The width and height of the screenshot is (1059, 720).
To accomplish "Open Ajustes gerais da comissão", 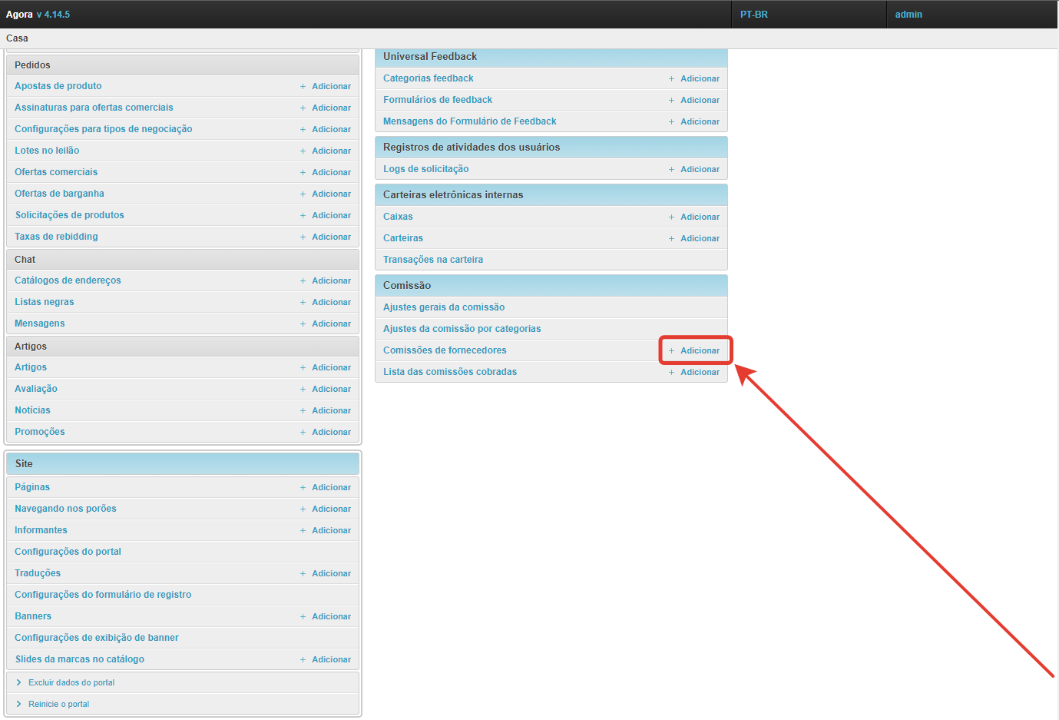I will click(x=444, y=307).
